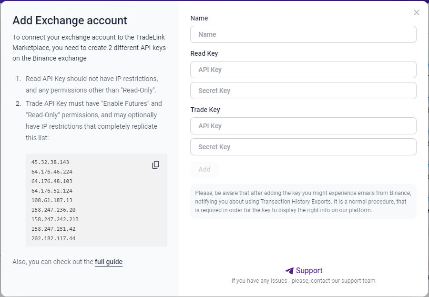Screen dimensions: 429x297
Task: Select IP address 64.176.46.224
Action: (x=52, y=172)
